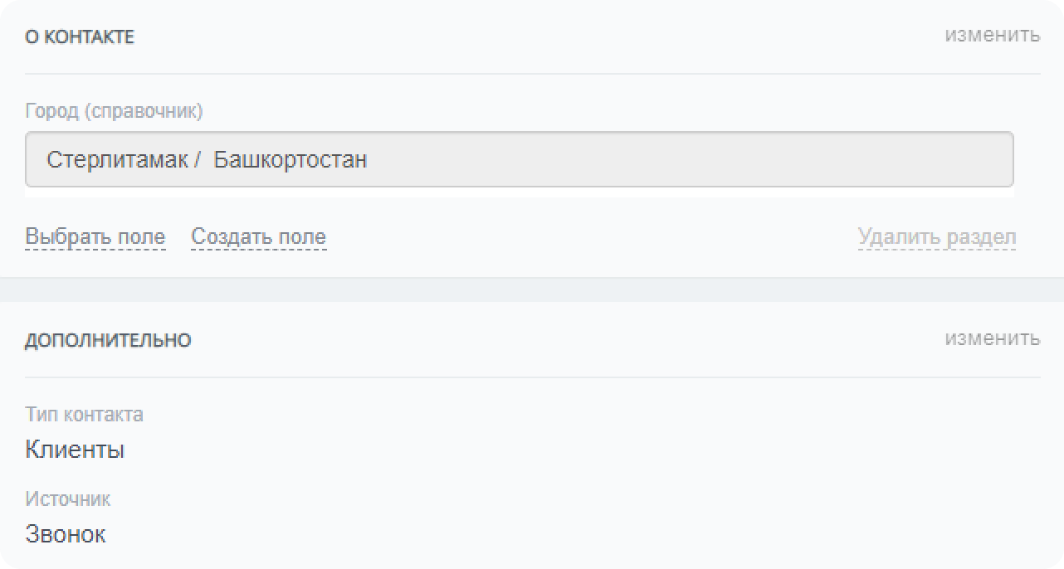The height and width of the screenshot is (569, 1064).
Task: Click the 'Выбрать поле' link
Action: point(95,236)
